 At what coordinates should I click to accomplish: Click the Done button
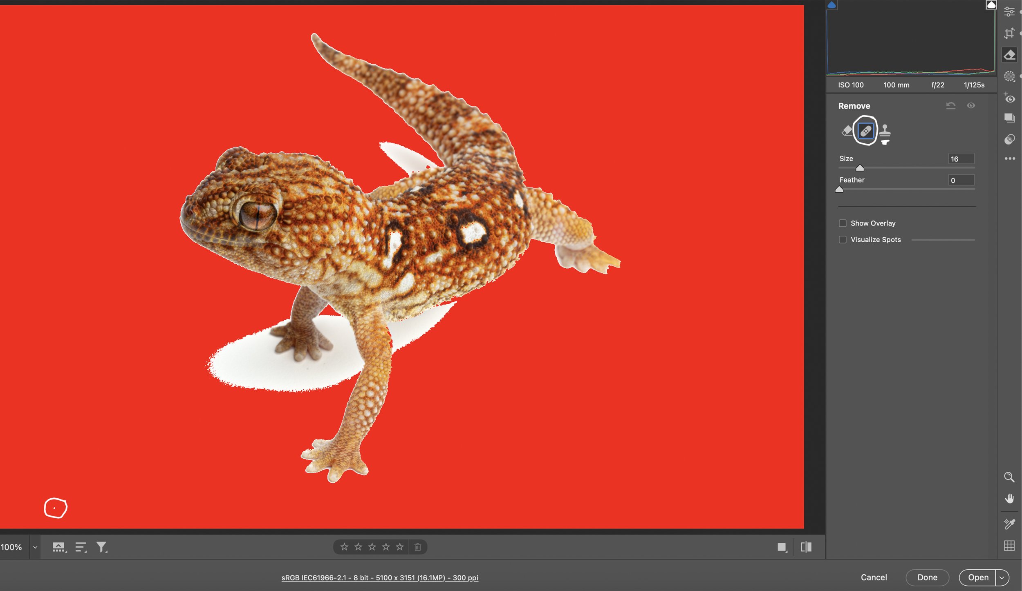pyautogui.click(x=927, y=578)
